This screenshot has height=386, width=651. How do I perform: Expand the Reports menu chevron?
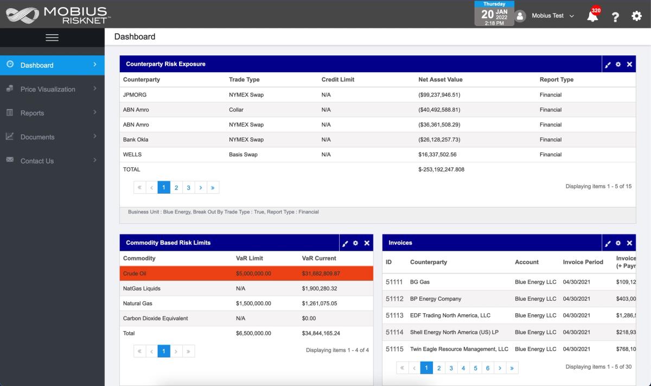click(x=94, y=112)
